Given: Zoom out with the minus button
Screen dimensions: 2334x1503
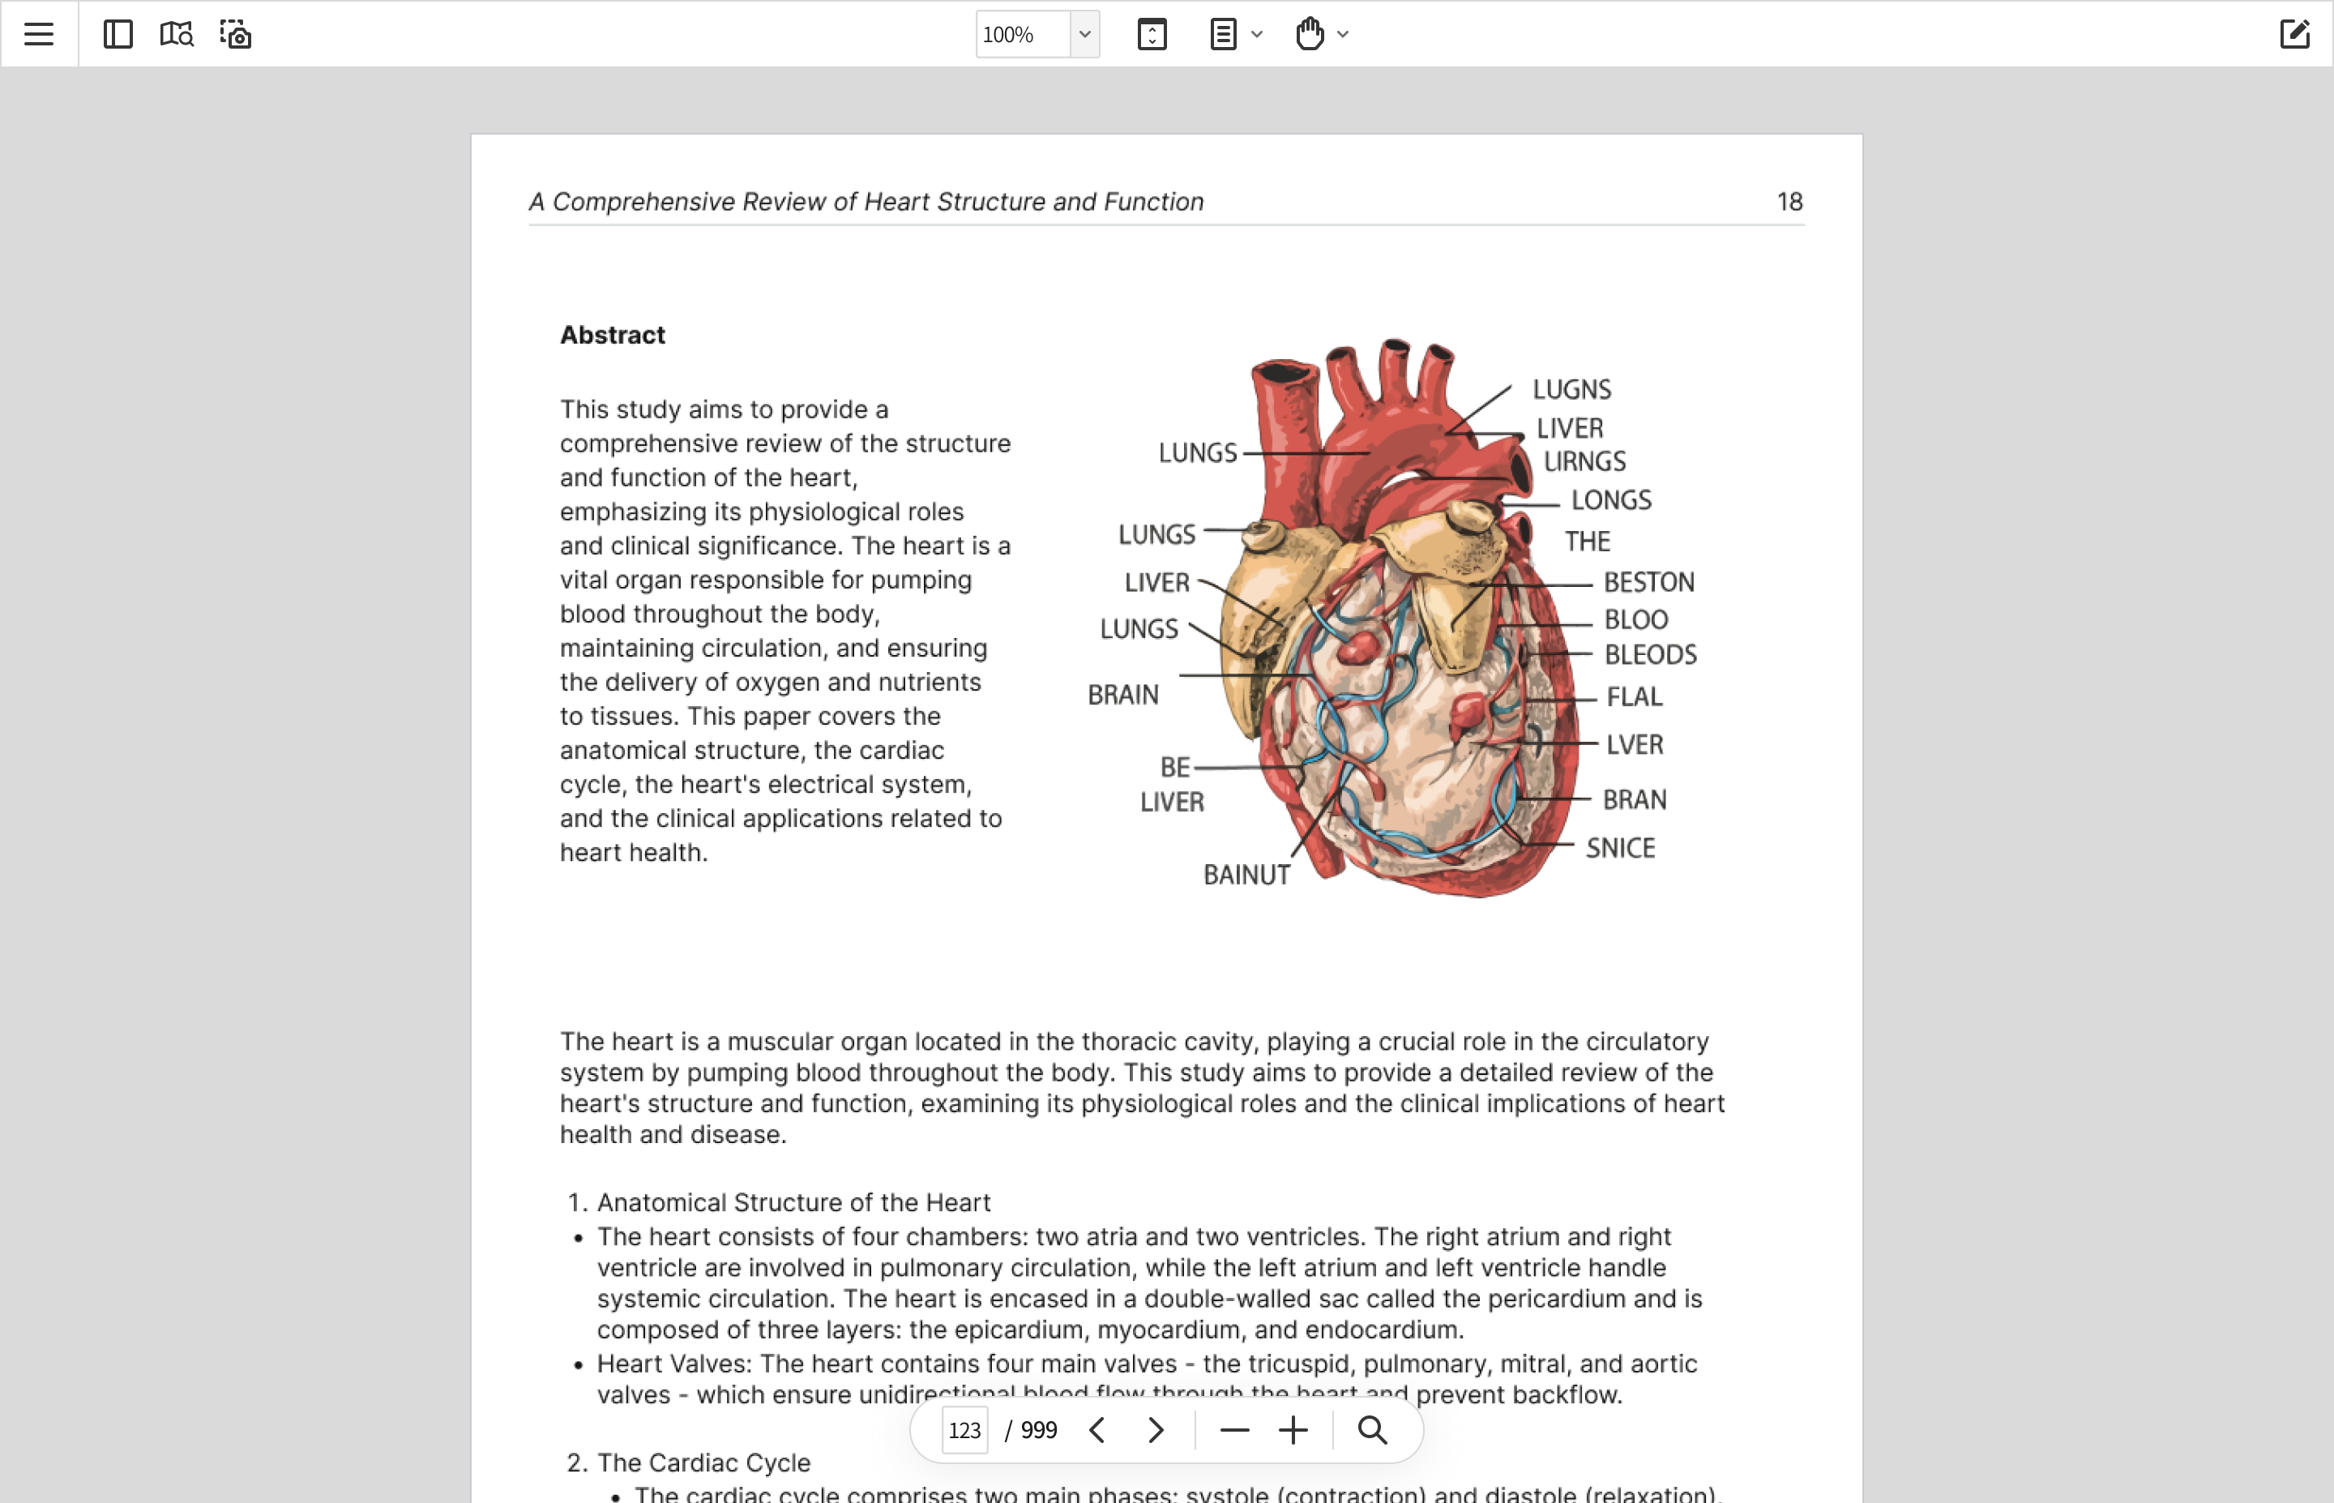Looking at the screenshot, I should [x=1235, y=1430].
